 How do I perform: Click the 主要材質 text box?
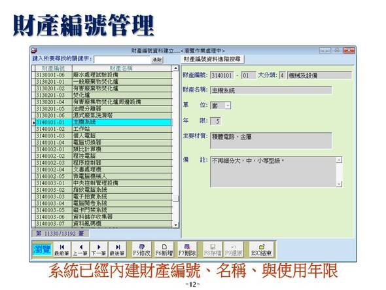pyautogui.click(x=271, y=141)
